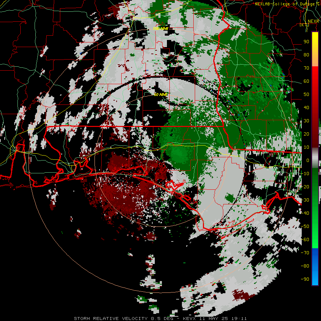Click the 100 NMI range ring label
This screenshot has width=321, height=321.
(x=160, y=29)
